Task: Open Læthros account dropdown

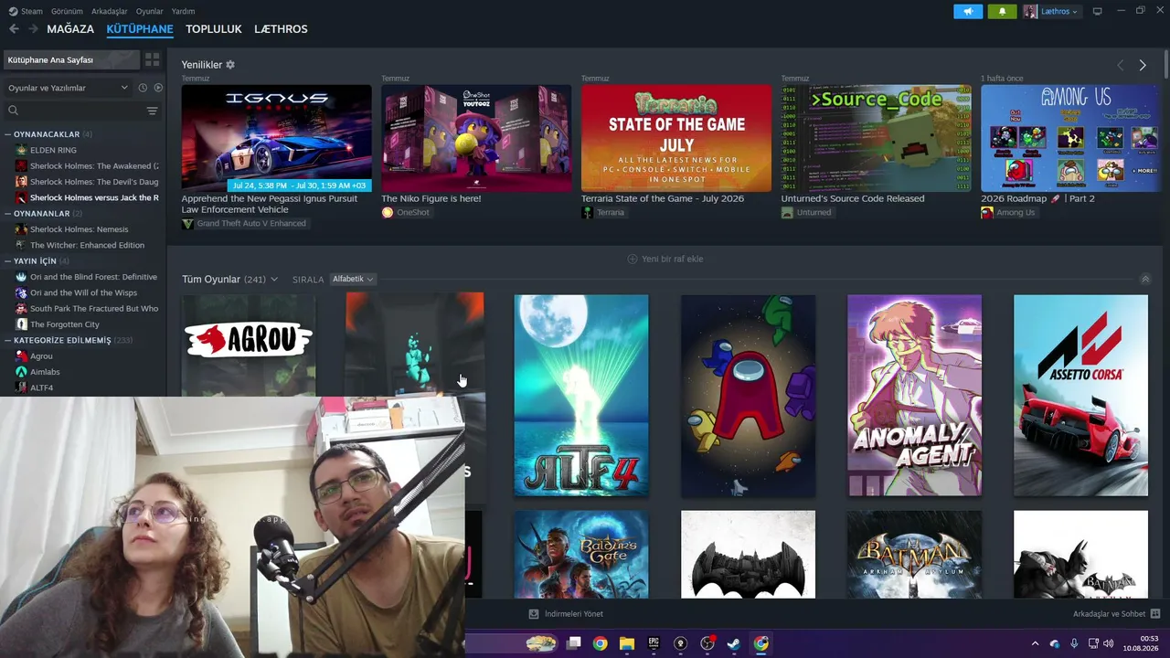Action: pyautogui.click(x=1051, y=11)
